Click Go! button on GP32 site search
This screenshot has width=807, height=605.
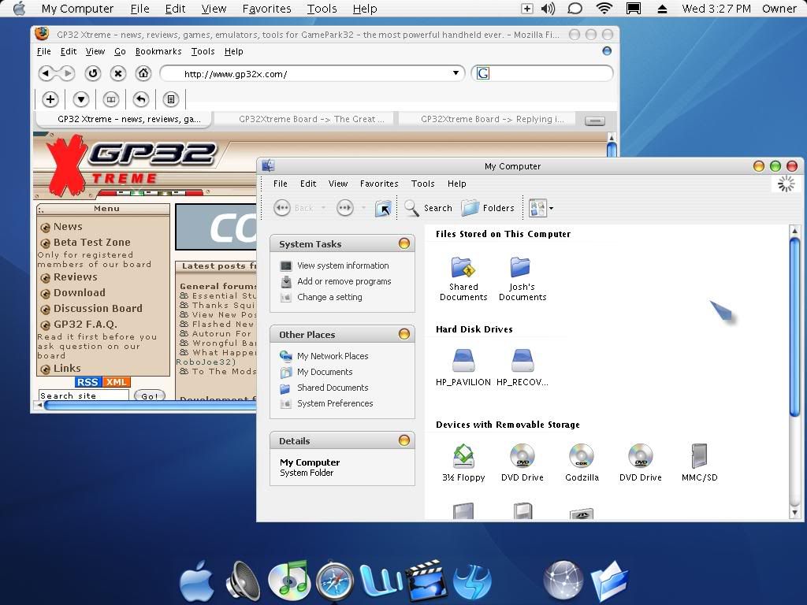(x=150, y=395)
